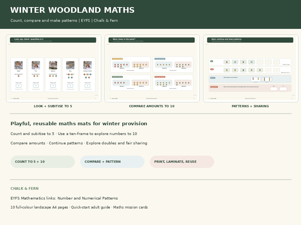Viewport: 301px width, 225px height.
Task: Click the 'LOOK + SUBITISE TO 5' caption
Action: tap(53, 106)
